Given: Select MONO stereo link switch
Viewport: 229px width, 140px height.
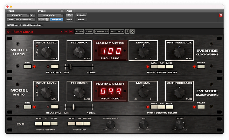Looking at the screenshot, I should point(72,124).
